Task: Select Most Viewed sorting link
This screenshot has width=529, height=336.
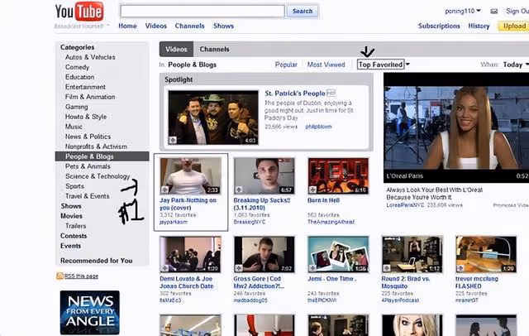Action: [x=326, y=65]
